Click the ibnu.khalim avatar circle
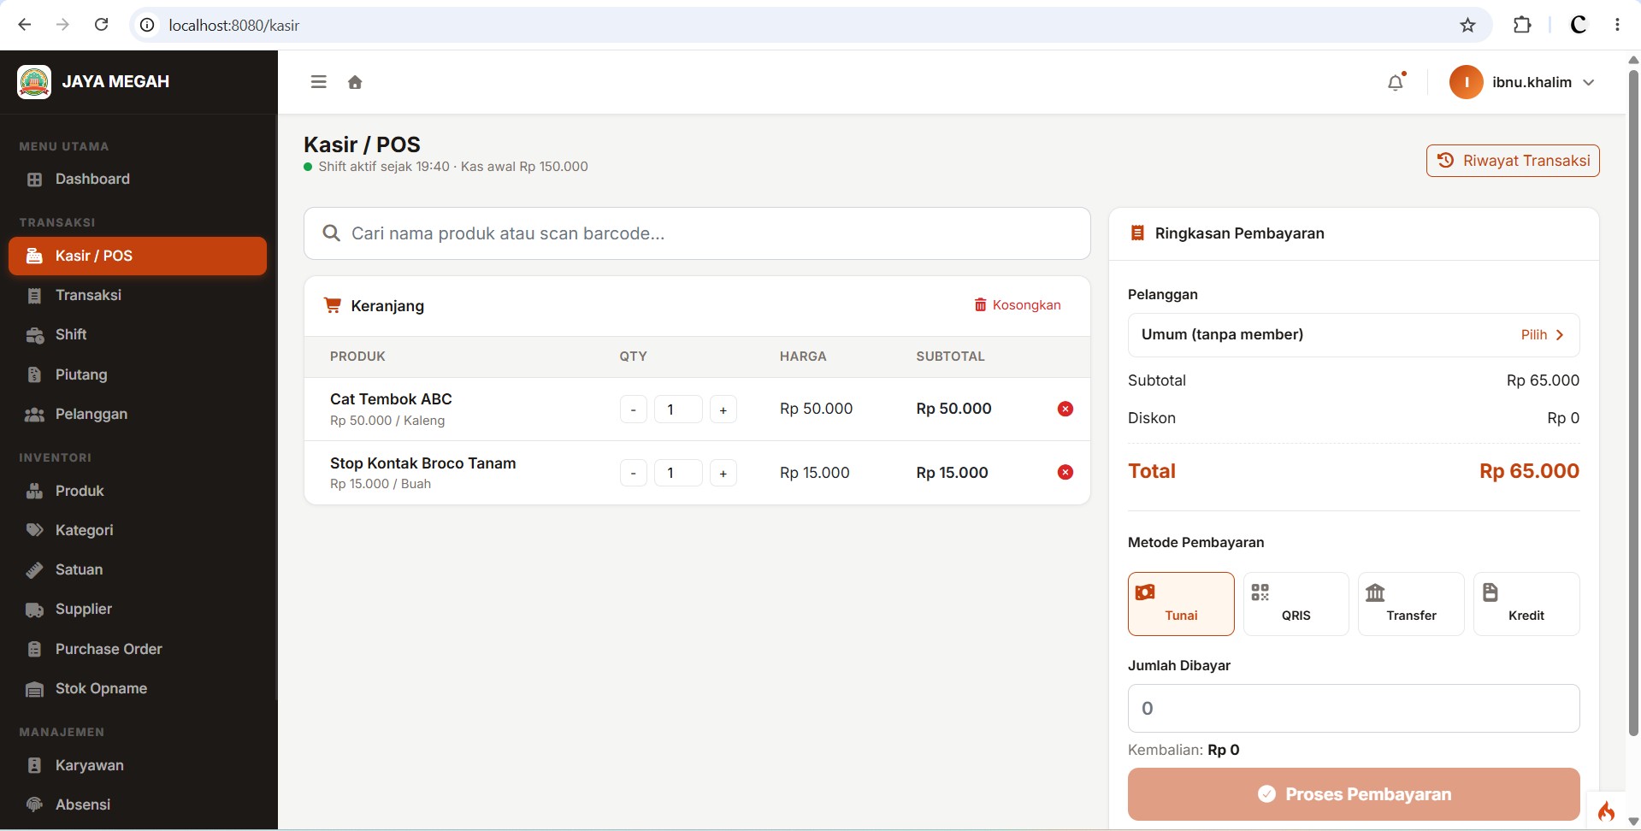This screenshot has width=1641, height=831. coord(1466,82)
